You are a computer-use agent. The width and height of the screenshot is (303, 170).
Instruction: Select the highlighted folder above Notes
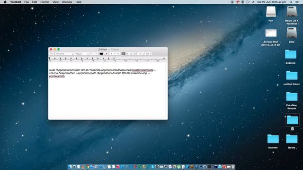pos(293,120)
